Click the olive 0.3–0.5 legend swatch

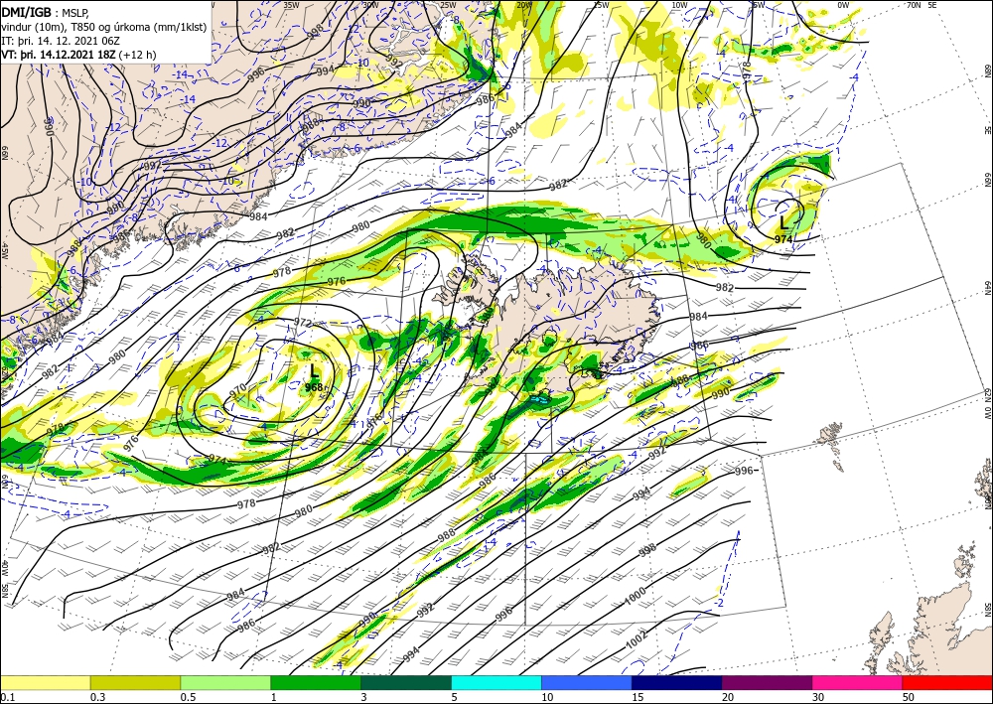pyautogui.click(x=135, y=682)
